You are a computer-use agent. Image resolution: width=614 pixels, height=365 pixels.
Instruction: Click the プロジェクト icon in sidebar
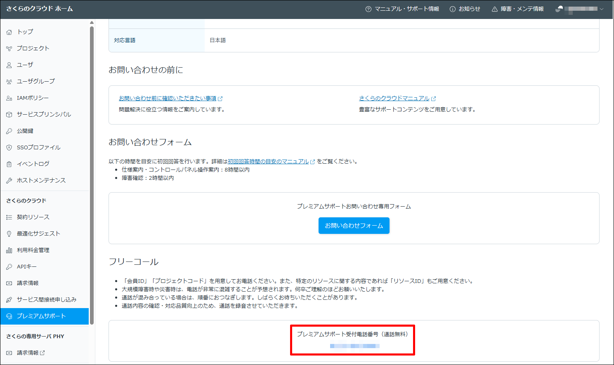9,49
